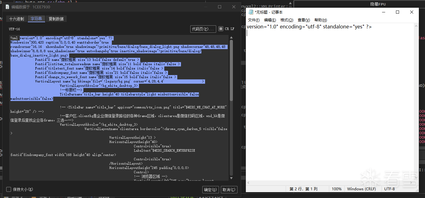
Task: Open the 代码页(P)... code page selector
Action: click(203, 29)
